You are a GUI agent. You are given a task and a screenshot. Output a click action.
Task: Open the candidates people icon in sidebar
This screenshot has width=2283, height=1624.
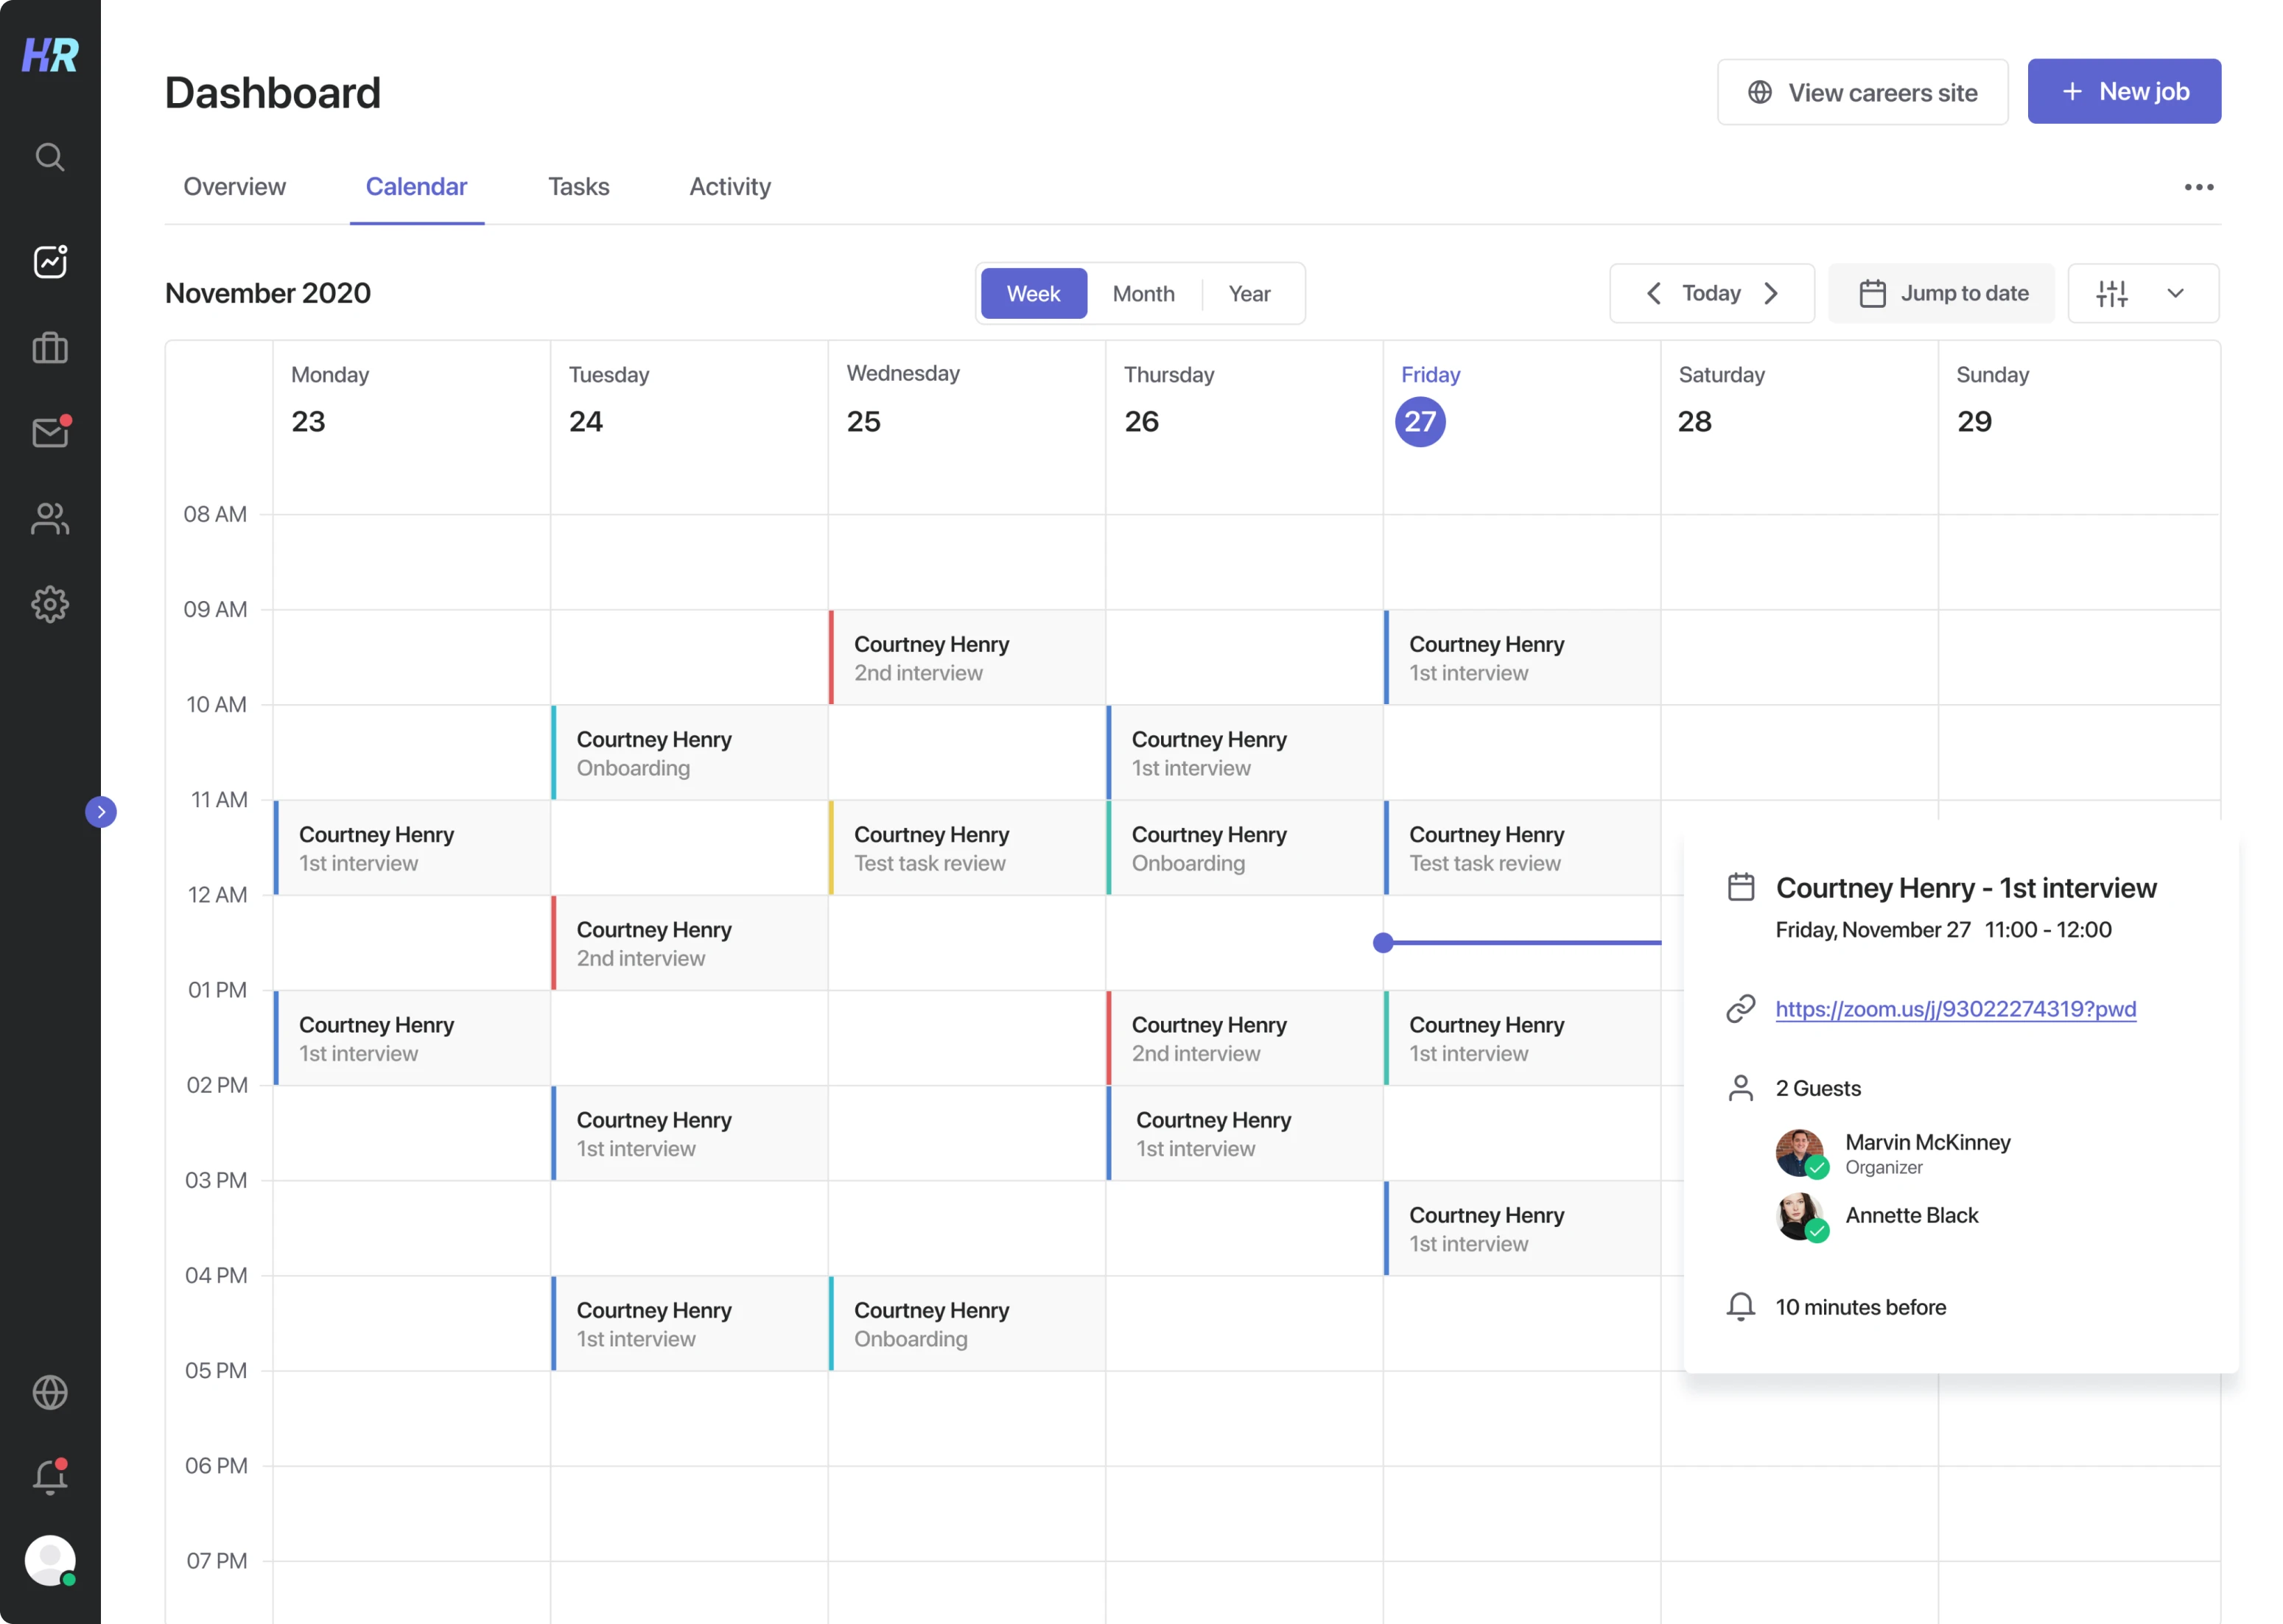click(49, 518)
